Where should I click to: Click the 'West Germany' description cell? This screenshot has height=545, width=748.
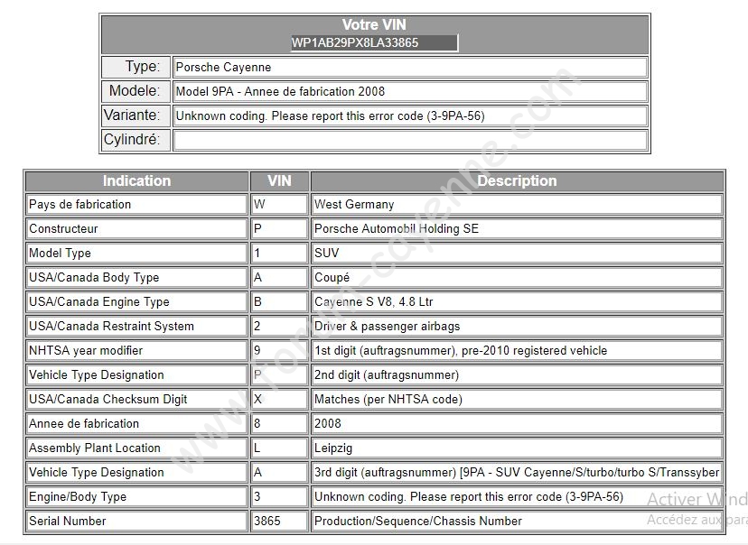(517, 204)
